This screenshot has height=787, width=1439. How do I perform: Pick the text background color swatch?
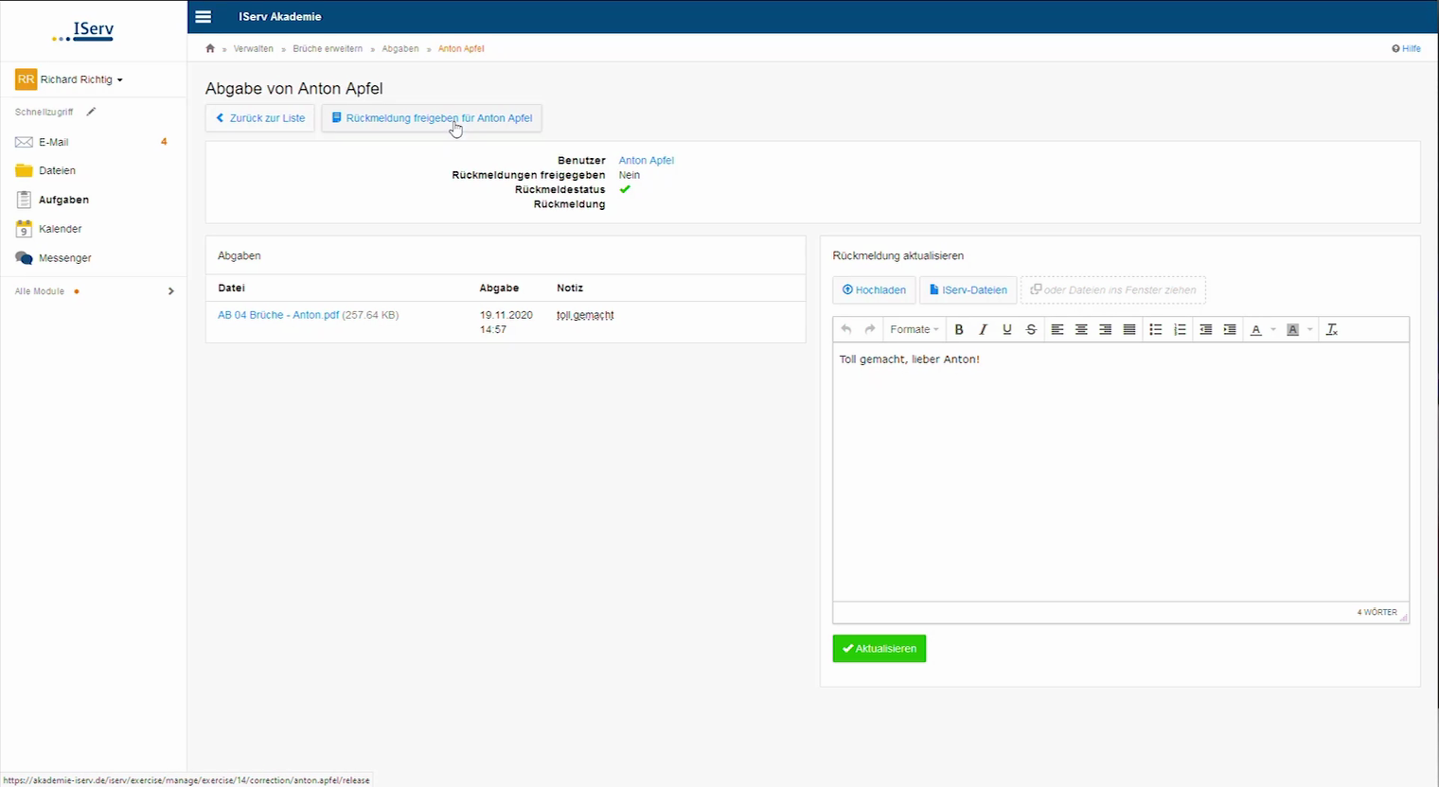[1292, 329]
